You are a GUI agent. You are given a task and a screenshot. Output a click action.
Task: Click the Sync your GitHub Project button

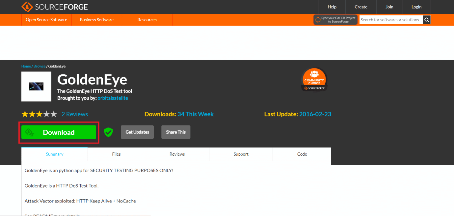click(x=335, y=20)
